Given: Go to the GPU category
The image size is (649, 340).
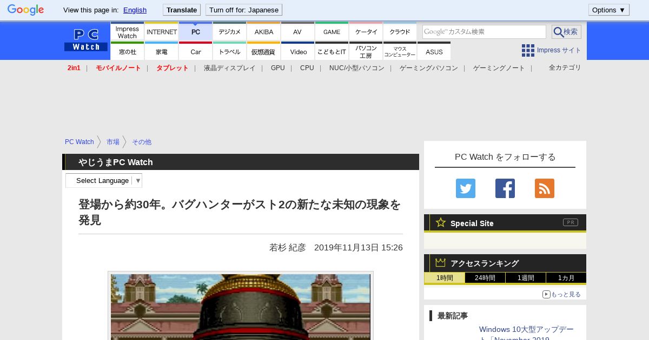Looking at the screenshot, I should (278, 68).
